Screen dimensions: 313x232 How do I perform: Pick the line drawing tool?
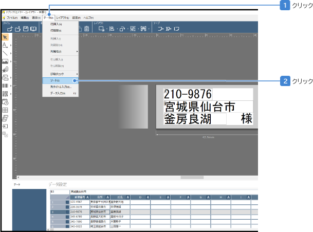coord(5,53)
